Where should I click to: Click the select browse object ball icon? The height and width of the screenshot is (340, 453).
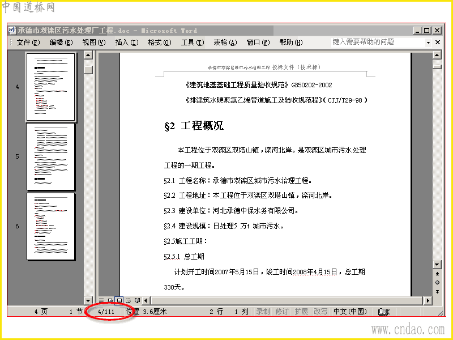coord(437,282)
